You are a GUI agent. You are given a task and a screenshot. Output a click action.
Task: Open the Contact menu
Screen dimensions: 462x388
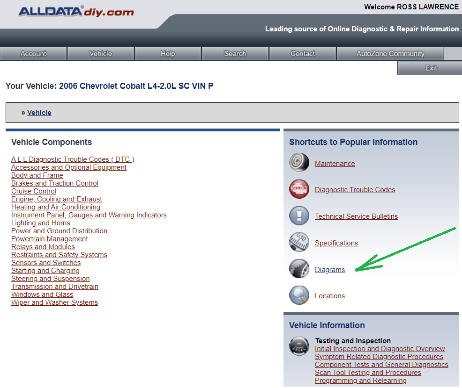tap(303, 53)
